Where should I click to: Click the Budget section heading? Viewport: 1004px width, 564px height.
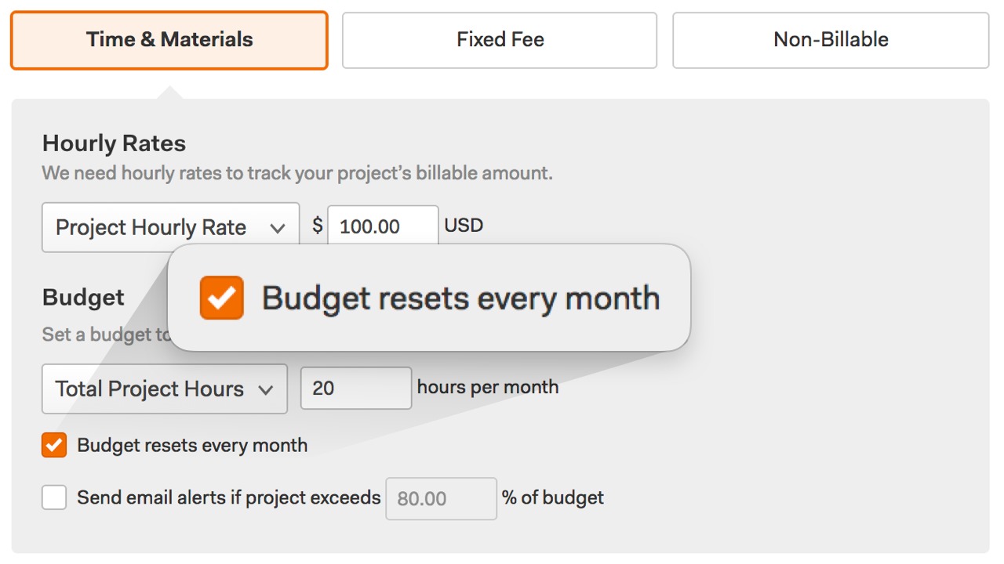[82, 297]
